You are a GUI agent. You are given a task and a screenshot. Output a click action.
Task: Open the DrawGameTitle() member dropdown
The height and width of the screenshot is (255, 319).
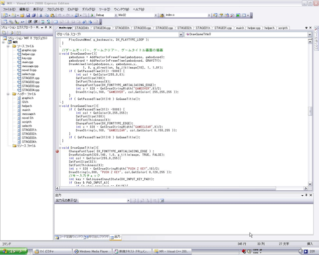point(310,34)
